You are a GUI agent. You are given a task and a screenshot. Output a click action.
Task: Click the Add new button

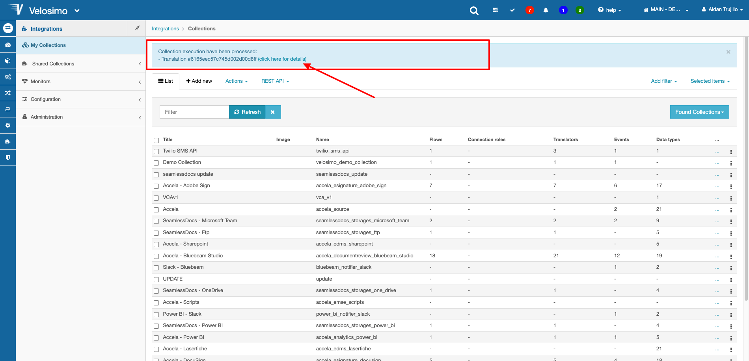pos(199,81)
